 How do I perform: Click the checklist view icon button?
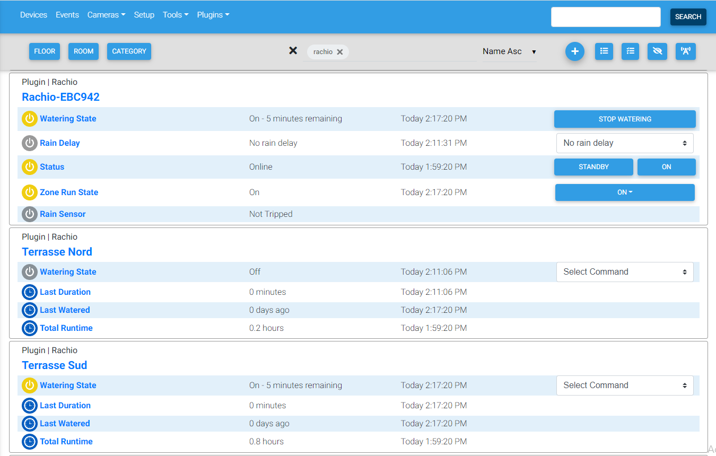coord(630,51)
